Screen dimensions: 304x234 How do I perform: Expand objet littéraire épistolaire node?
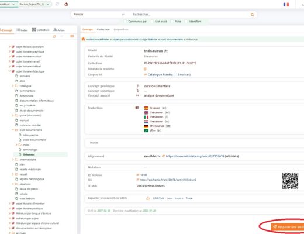(x=9, y=47)
